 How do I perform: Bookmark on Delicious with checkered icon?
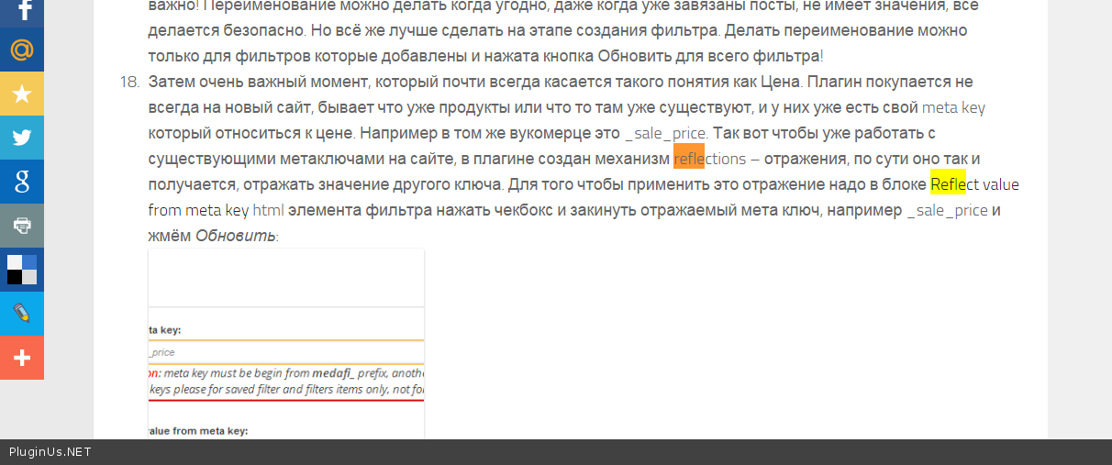tap(22, 270)
